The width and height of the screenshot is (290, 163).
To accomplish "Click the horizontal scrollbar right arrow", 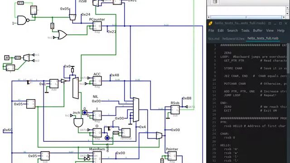I will [x=284, y=17].
